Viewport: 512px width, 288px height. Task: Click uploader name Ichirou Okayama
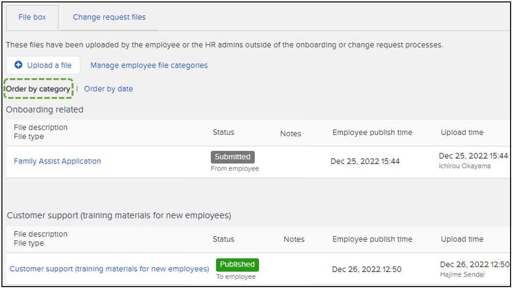pyautogui.click(x=465, y=166)
